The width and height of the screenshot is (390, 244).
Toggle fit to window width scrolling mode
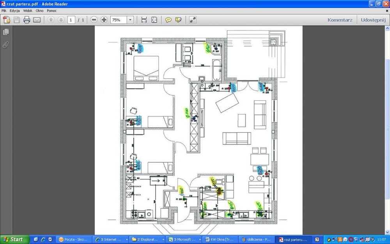144,20
